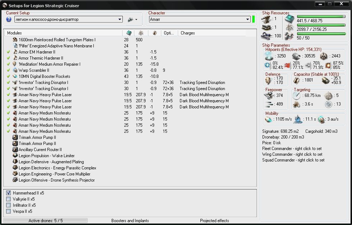Uncheck the Hammerhead II x5 drone checkbox
Viewport: 352px width, 225px height.
click(x=9, y=193)
